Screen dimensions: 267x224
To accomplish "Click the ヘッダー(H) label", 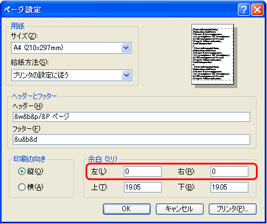I will (x=27, y=106).
